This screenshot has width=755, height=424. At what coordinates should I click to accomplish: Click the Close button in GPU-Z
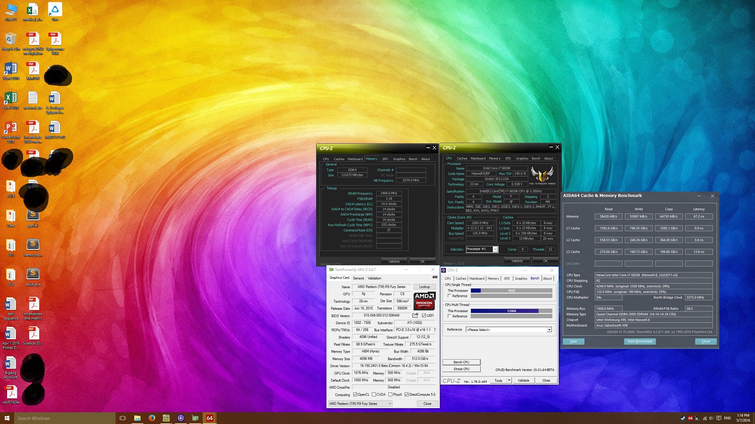point(427,404)
